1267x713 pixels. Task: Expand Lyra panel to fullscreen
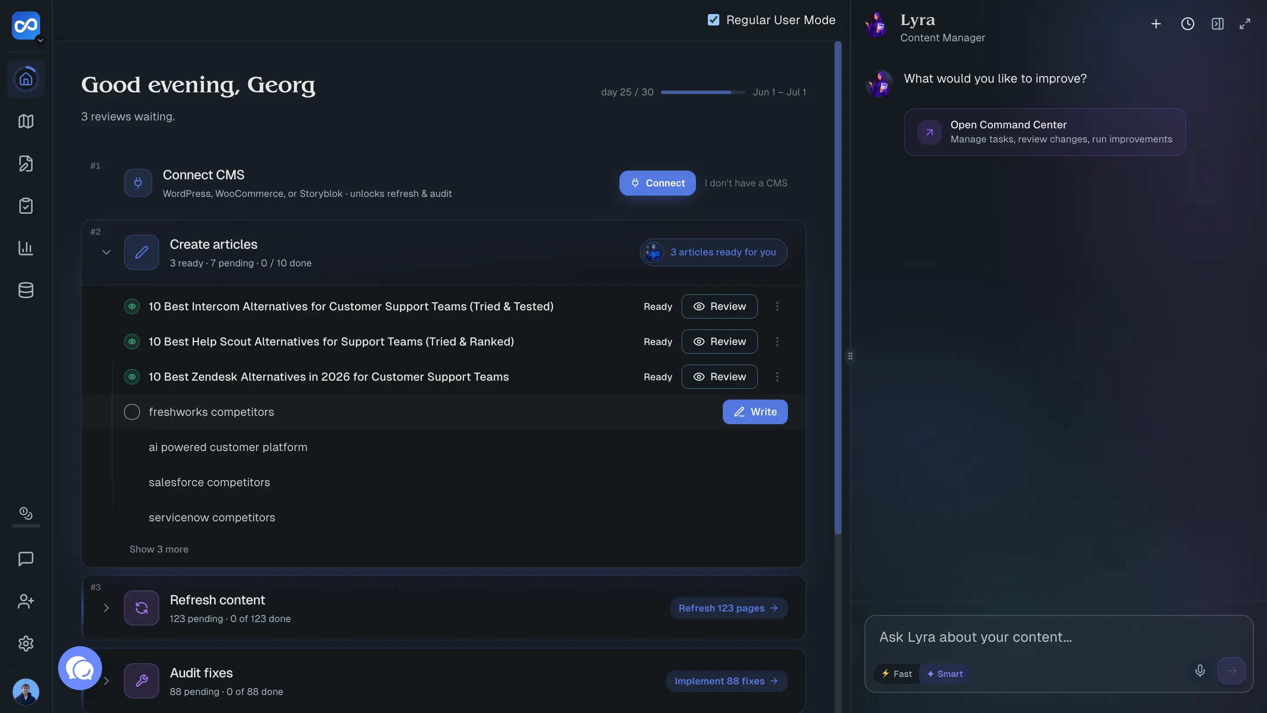1245,24
